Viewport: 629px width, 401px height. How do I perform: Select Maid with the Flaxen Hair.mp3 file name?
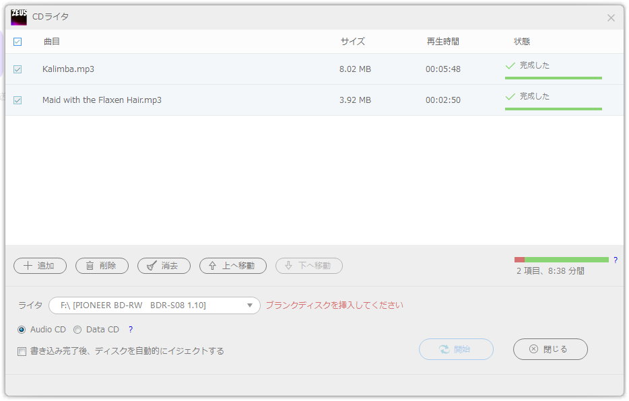point(102,100)
